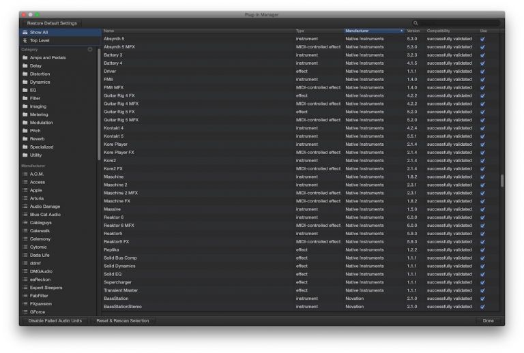Select the Guitar Rig 5 FX row
The width and height of the screenshot is (524, 353).
(x=301, y=112)
